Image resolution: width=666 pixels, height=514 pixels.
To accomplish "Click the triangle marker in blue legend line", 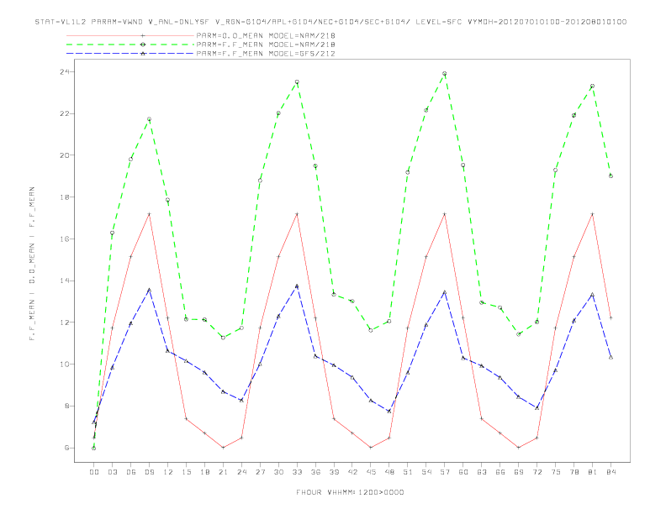I will [x=143, y=54].
